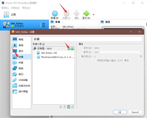Open the 型号(T) AHCI dropdown

click(118, 52)
